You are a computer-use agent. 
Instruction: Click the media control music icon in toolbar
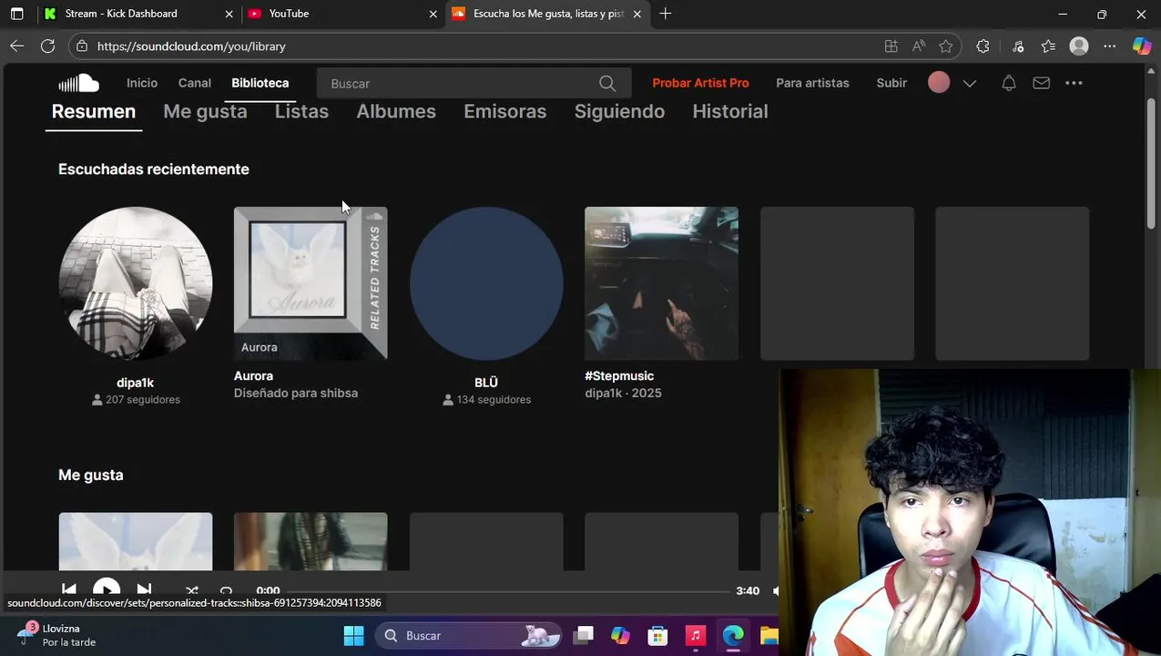(x=1018, y=46)
